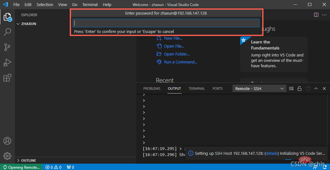Toggle the output scroll lock icon
Image resolution: width=330 pixels, height=170 pixels.
pyautogui.click(x=300, y=89)
